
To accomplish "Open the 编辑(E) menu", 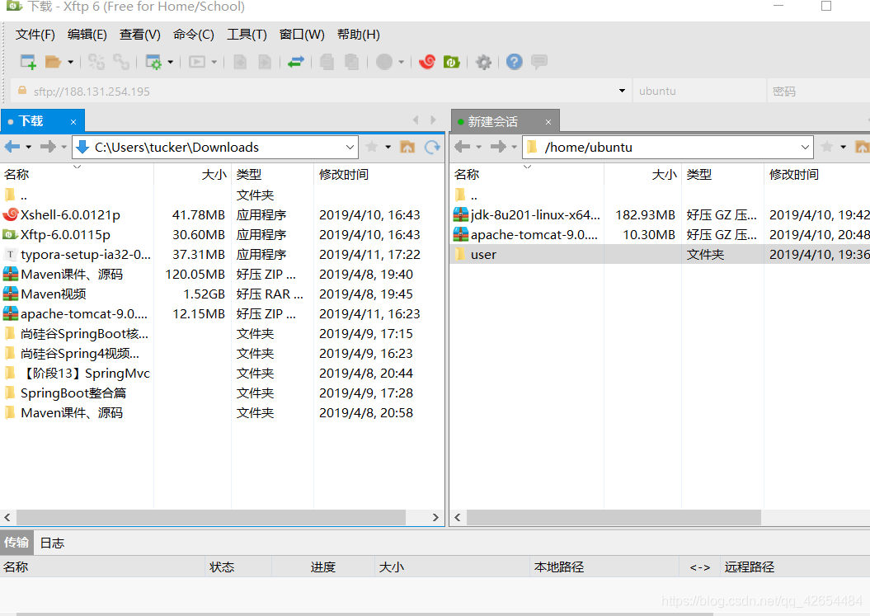I will 87,35.
